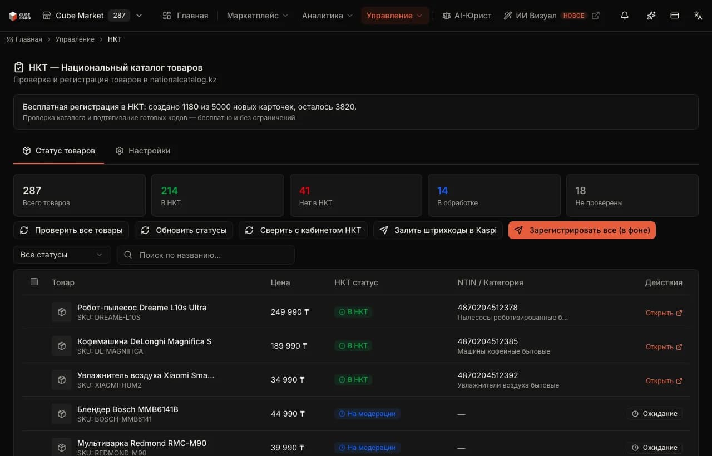Click the Cube Demper logo

point(20,16)
